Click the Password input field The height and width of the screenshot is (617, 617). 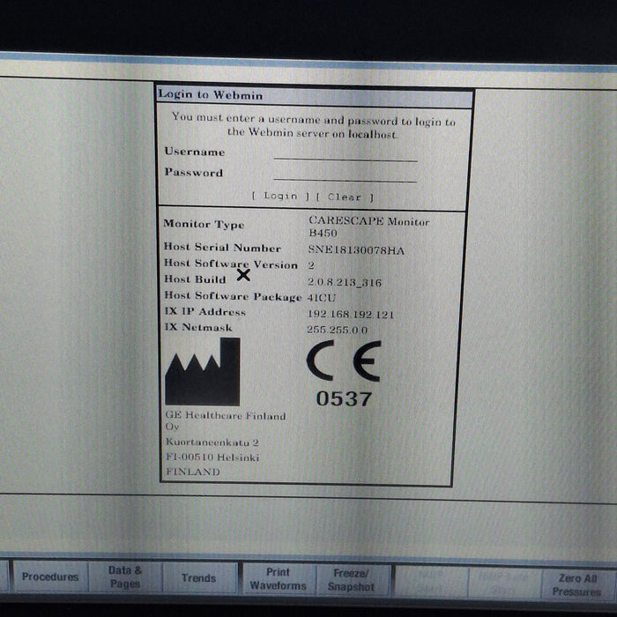pos(346,175)
